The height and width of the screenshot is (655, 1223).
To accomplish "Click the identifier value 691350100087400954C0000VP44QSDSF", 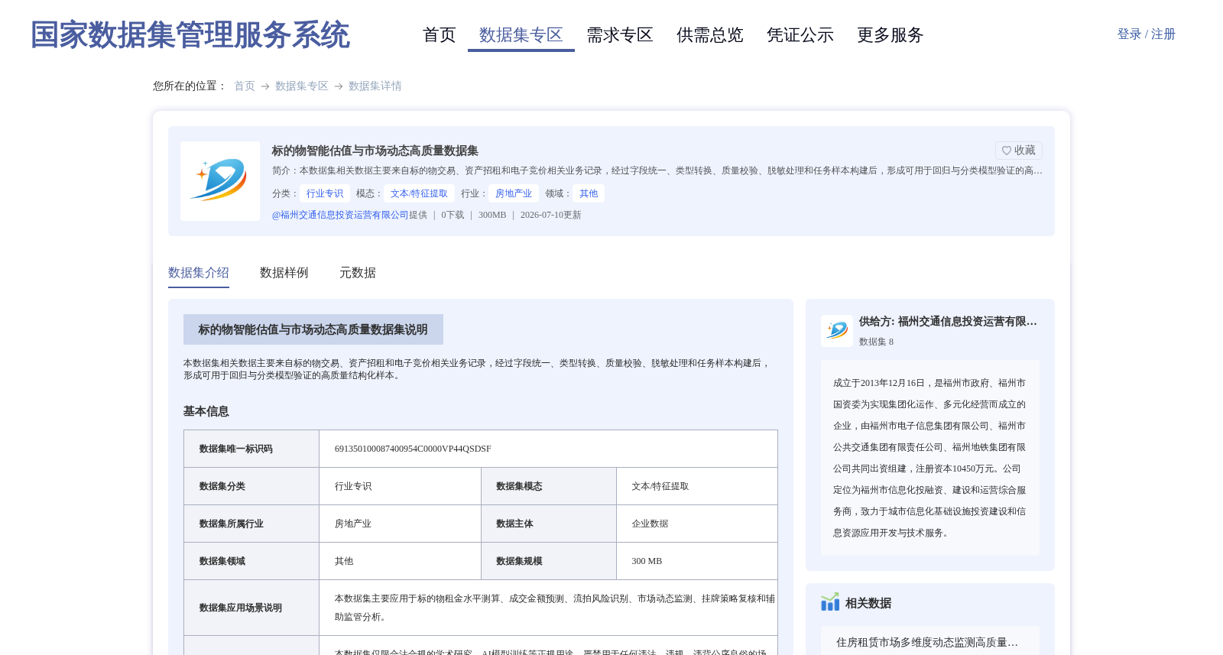I will (413, 449).
